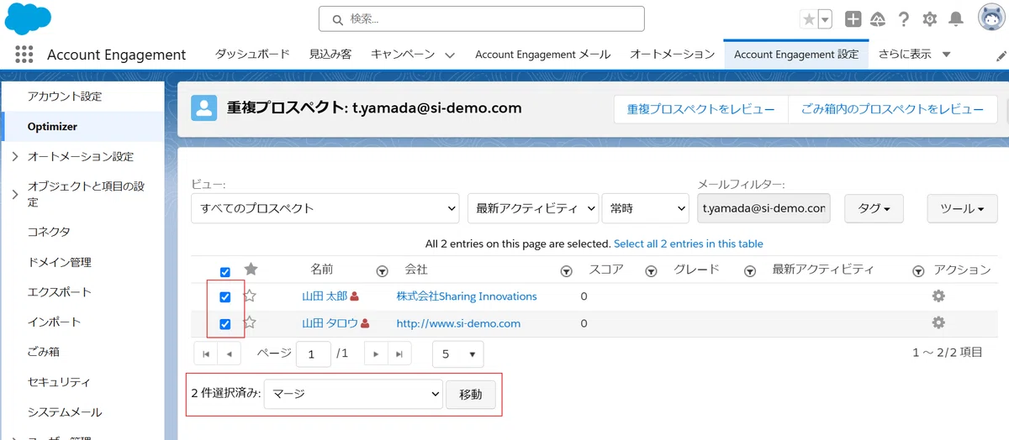
Task: Open the notifications bell icon
Action: [x=956, y=19]
